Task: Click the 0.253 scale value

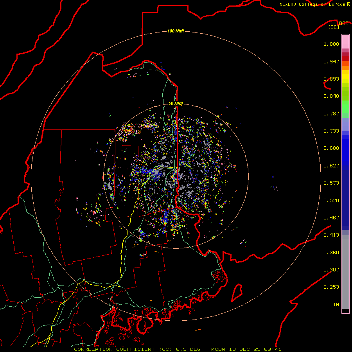Action: point(331,287)
